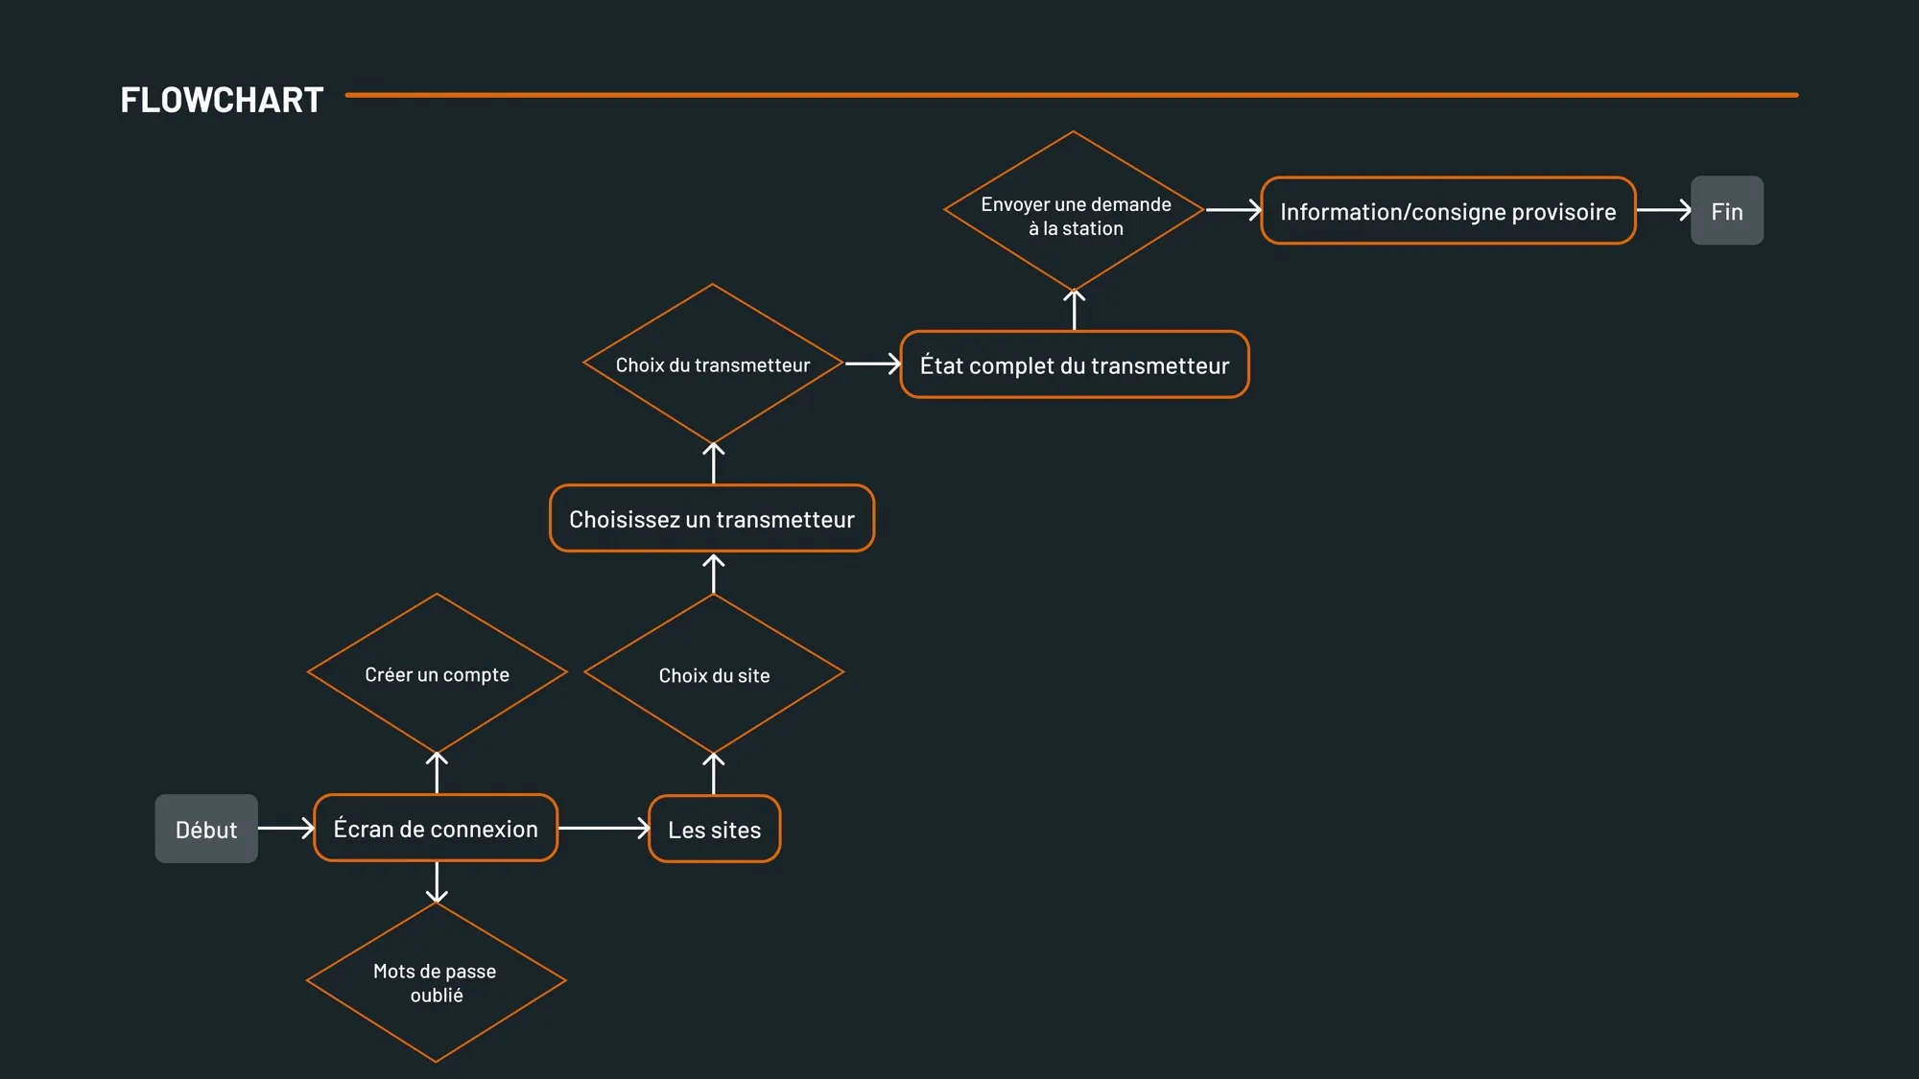Select the Choix du transmetteur diamond
This screenshot has width=1919, height=1079.
point(713,364)
